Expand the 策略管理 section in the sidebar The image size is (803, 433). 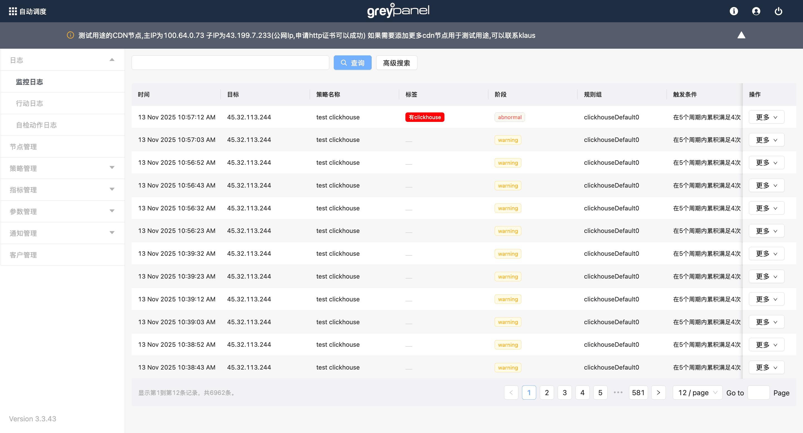coord(112,168)
